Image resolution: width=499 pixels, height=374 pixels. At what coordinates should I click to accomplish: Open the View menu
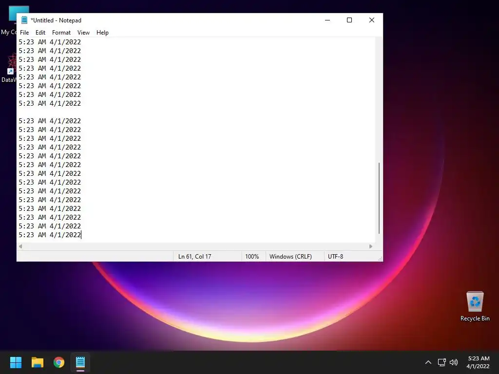click(x=83, y=33)
